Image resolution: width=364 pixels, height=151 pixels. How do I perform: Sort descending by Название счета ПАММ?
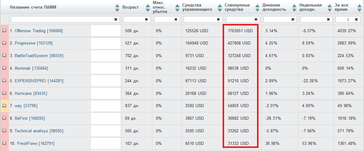(117, 10)
